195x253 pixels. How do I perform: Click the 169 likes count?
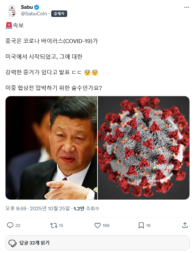click(x=106, y=225)
